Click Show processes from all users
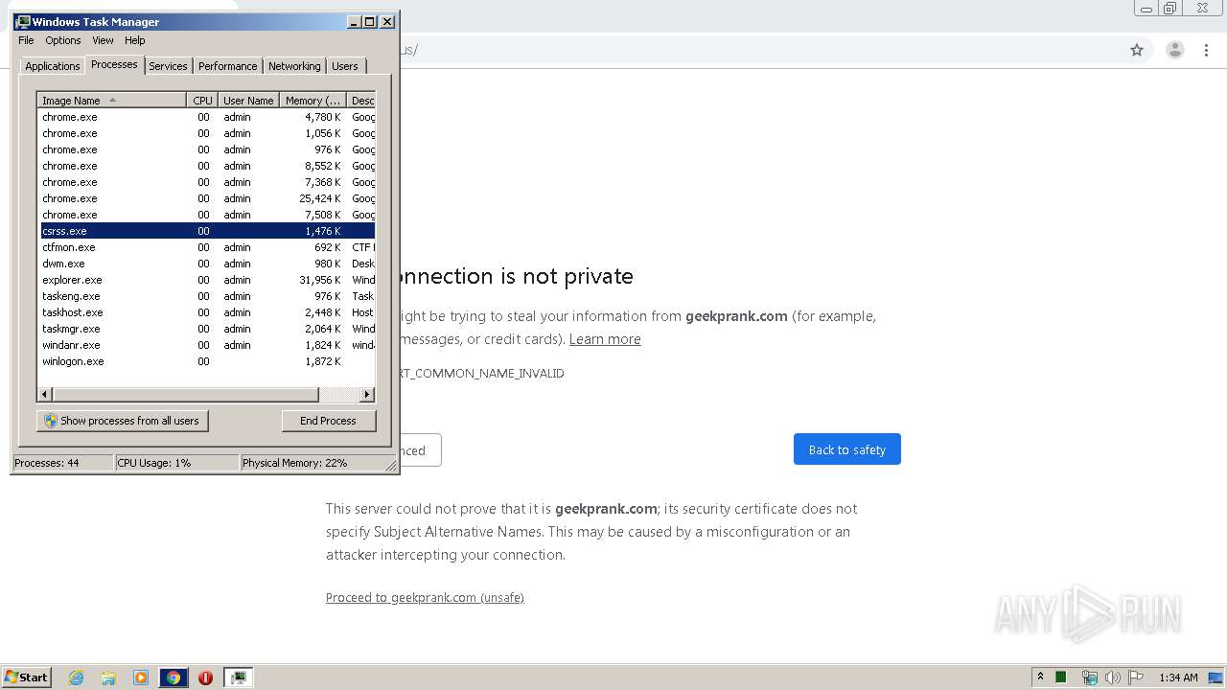 click(x=123, y=421)
